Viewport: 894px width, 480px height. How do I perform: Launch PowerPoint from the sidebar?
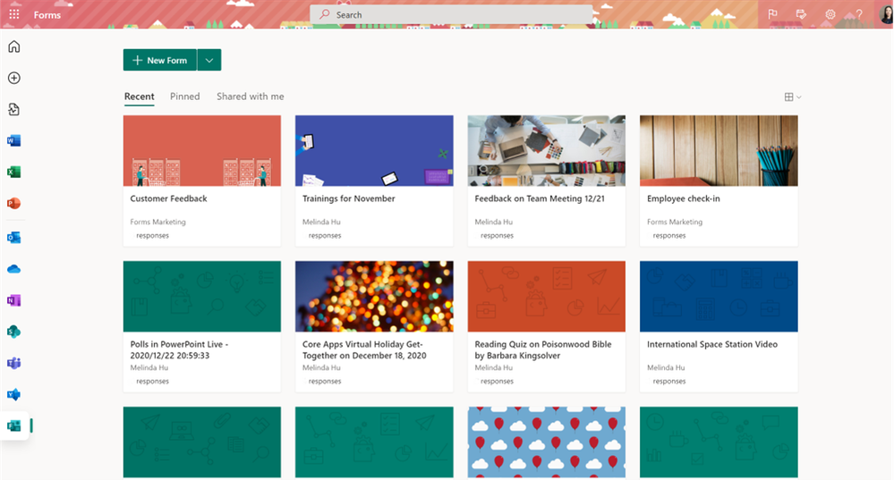pyautogui.click(x=14, y=203)
